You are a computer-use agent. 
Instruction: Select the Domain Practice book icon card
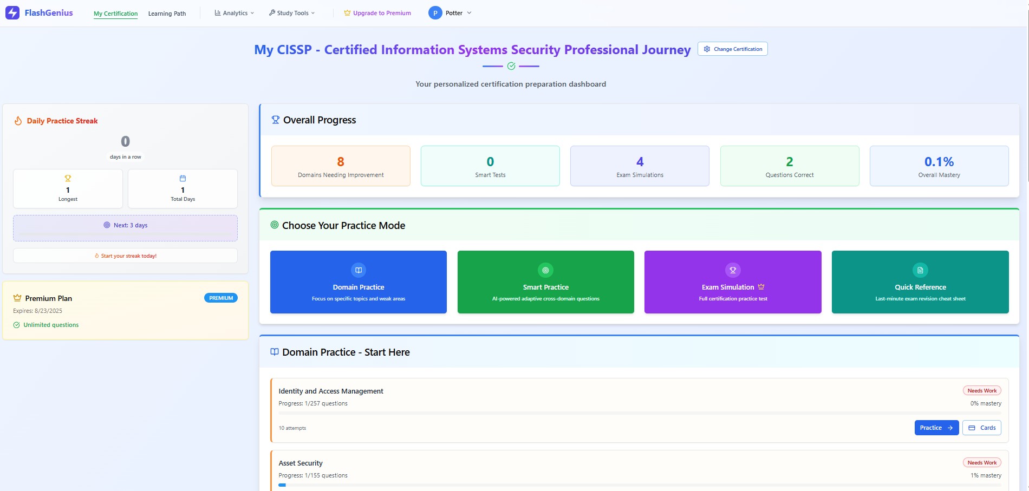(x=358, y=270)
